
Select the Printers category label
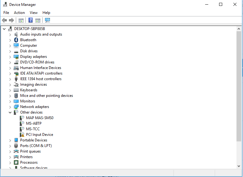point(26,157)
